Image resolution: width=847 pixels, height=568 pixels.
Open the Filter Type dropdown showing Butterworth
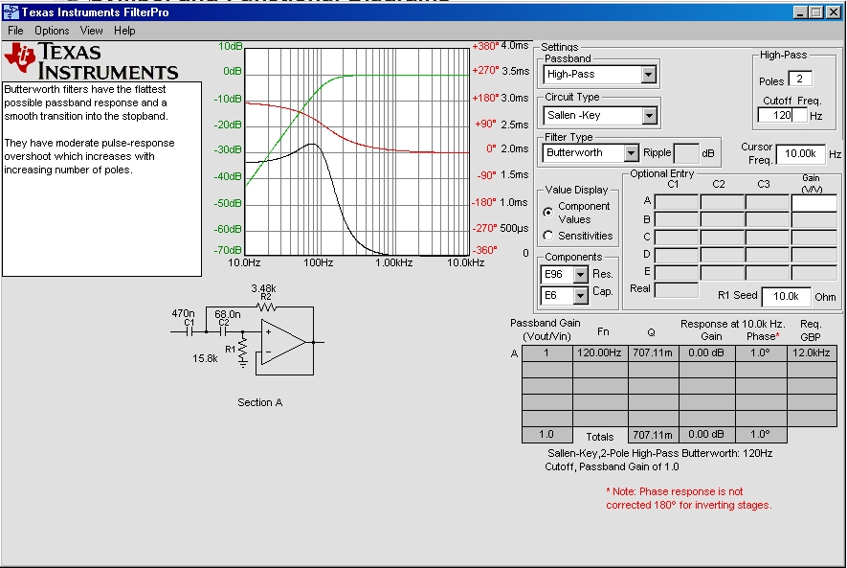tap(631, 153)
